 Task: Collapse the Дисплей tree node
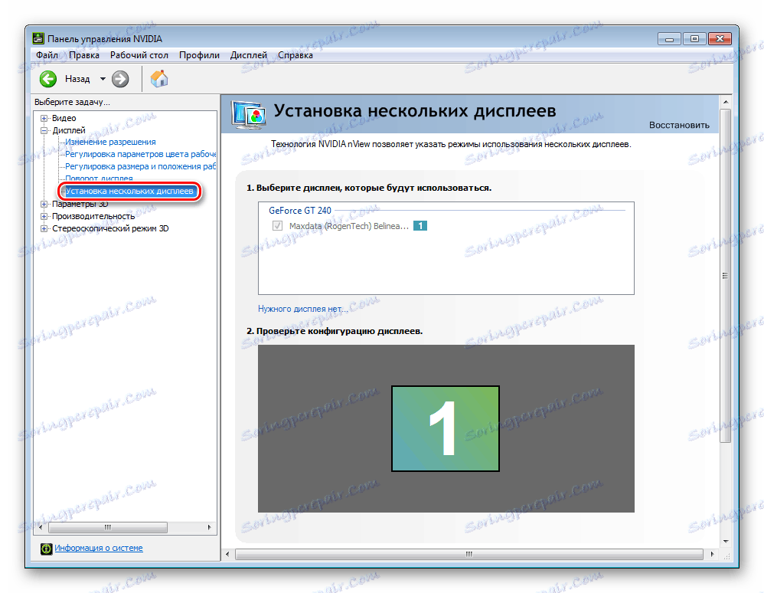click(44, 130)
